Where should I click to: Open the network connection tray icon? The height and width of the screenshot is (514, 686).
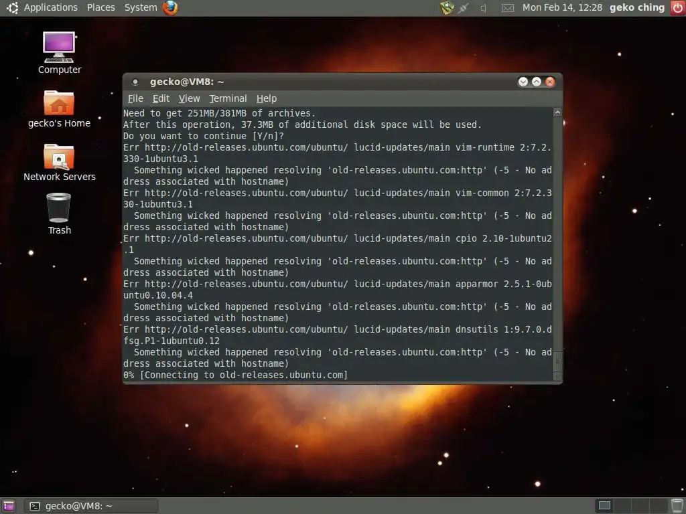point(464,8)
